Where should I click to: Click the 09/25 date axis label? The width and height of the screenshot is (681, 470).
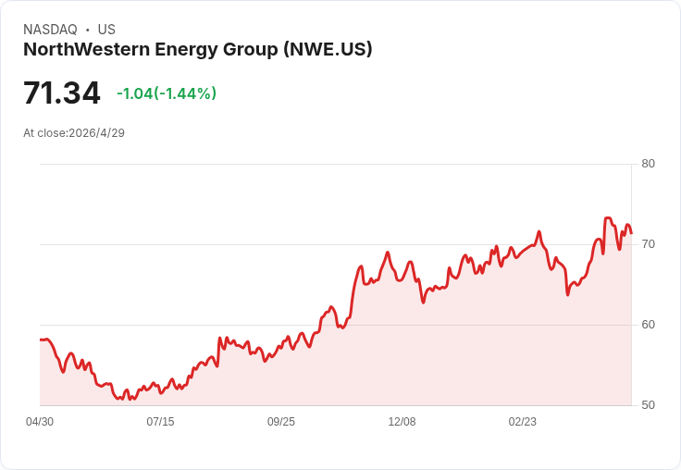281,421
